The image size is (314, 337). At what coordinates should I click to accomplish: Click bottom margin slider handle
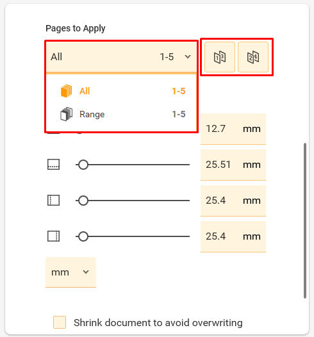83,165
